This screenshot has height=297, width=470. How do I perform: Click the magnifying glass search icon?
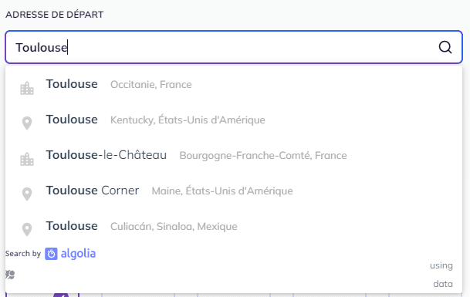coord(445,47)
